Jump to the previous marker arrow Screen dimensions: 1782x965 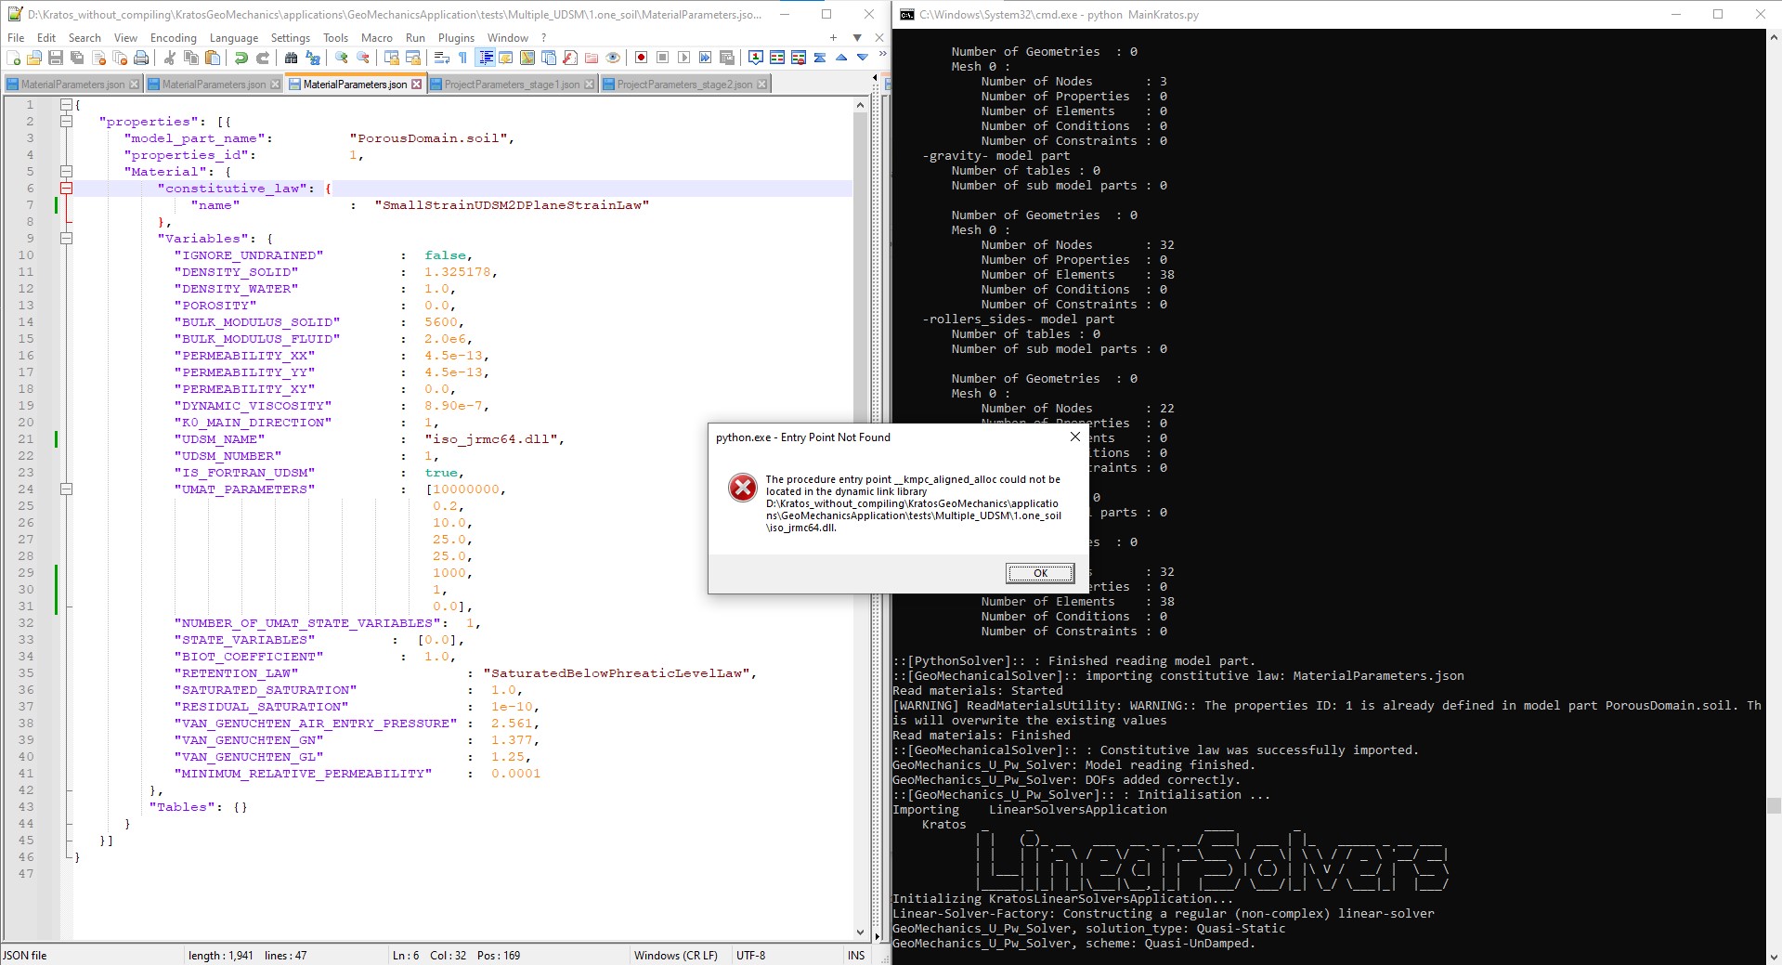(840, 58)
